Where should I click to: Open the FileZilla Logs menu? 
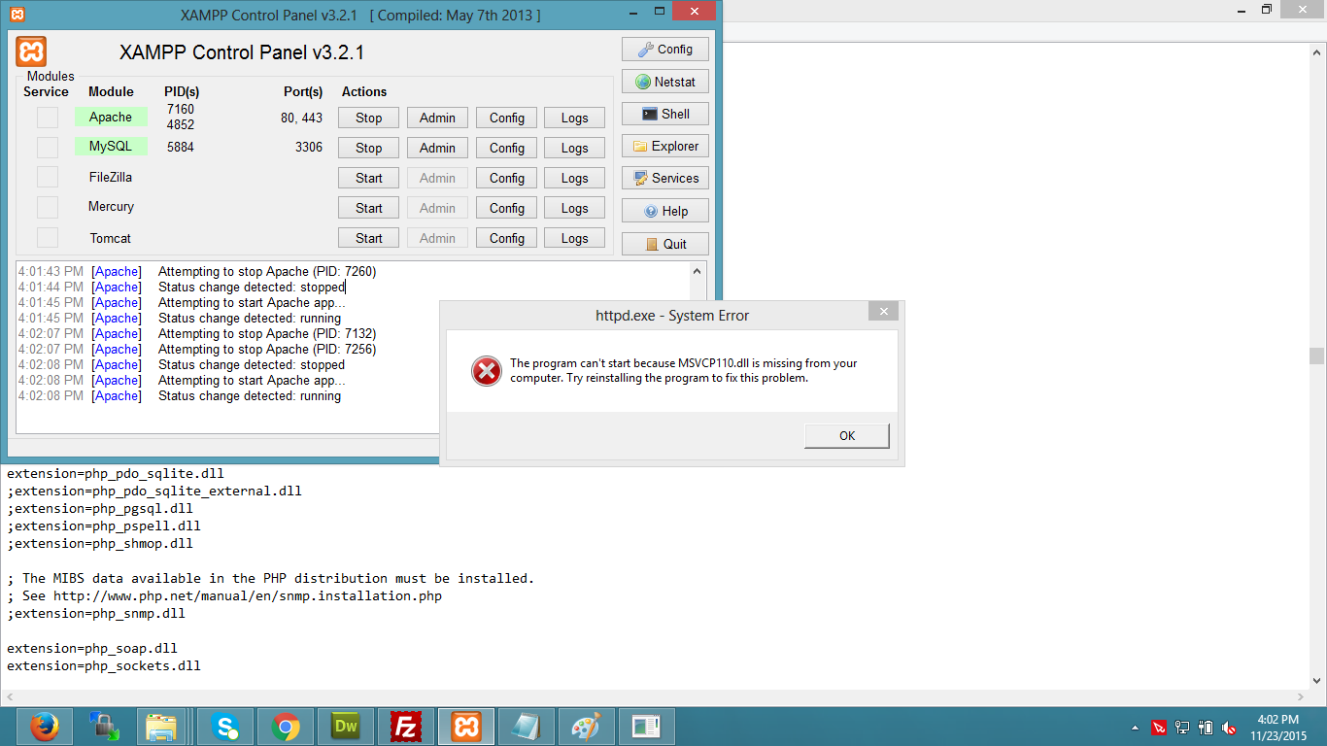575,178
